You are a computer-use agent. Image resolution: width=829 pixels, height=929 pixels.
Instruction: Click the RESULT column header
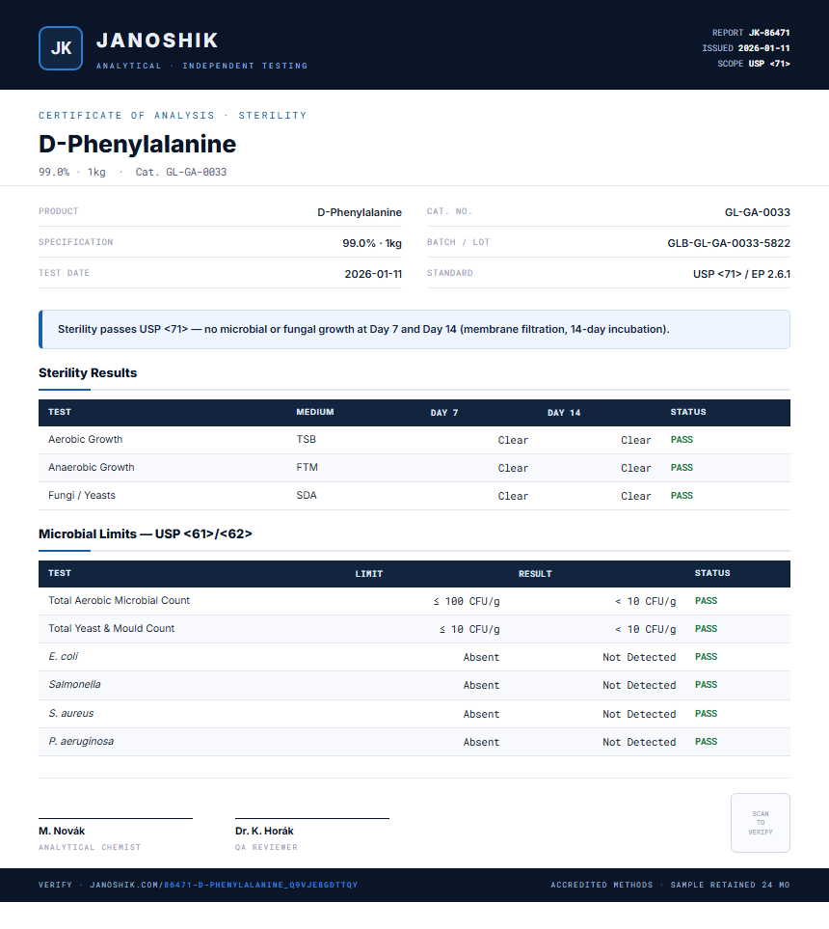(x=535, y=574)
